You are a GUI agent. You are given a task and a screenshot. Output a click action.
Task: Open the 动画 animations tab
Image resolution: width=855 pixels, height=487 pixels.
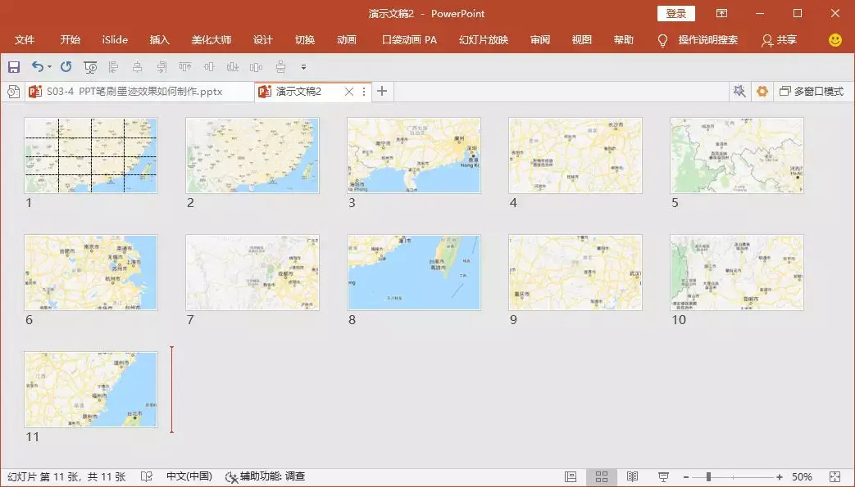(347, 40)
